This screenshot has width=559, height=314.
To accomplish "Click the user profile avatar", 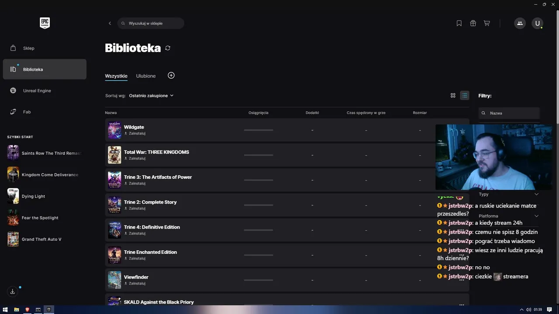I will click(537, 23).
